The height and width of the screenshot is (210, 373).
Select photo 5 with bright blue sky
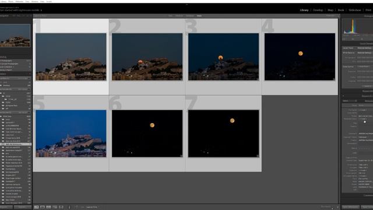(71, 134)
